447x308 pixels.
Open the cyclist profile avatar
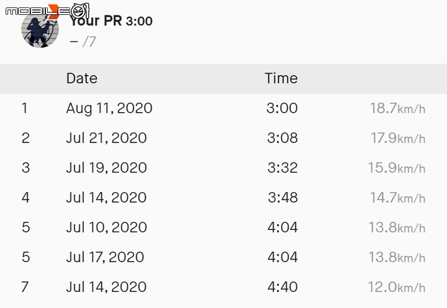coord(40,29)
